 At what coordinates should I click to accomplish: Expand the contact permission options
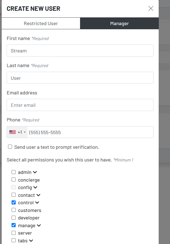pyautogui.click(x=38, y=195)
